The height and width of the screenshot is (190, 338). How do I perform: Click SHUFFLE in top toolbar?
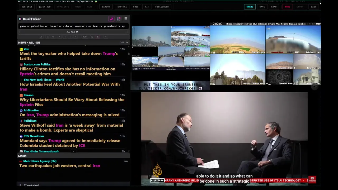(x=122, y=7)
